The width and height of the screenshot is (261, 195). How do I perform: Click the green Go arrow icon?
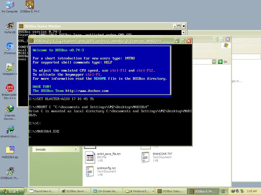pyautogui.click(x=220, y=62)
